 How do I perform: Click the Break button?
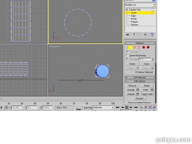pyautogui.click(x=147, y=85)
